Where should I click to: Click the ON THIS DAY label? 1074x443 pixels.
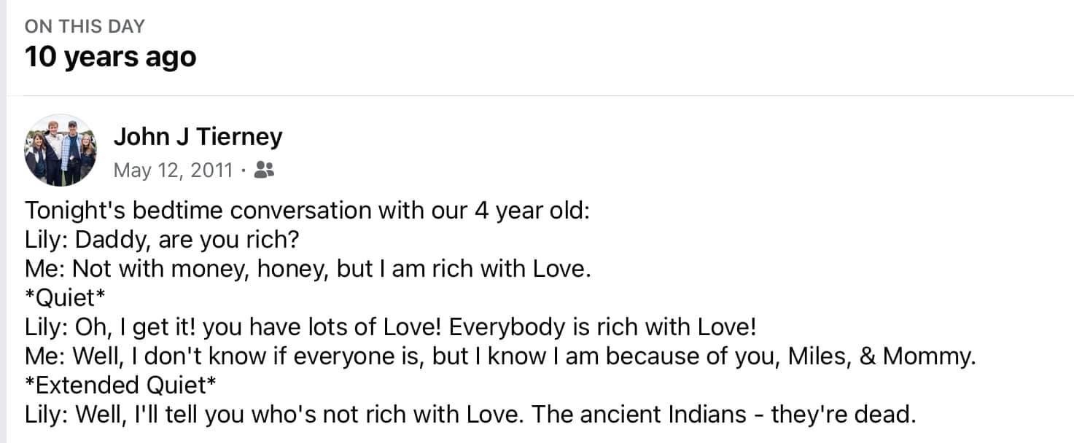[85, 26]
